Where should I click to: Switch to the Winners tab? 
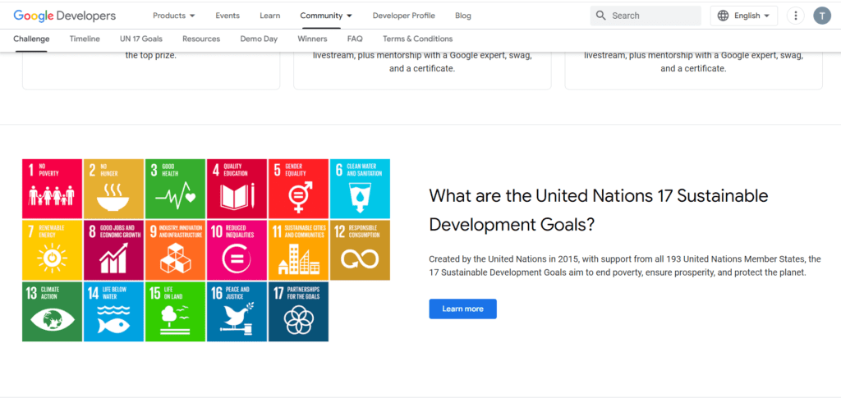tap(312, 39)
